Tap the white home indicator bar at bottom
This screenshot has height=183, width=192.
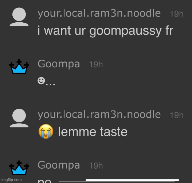click(132, 180)
